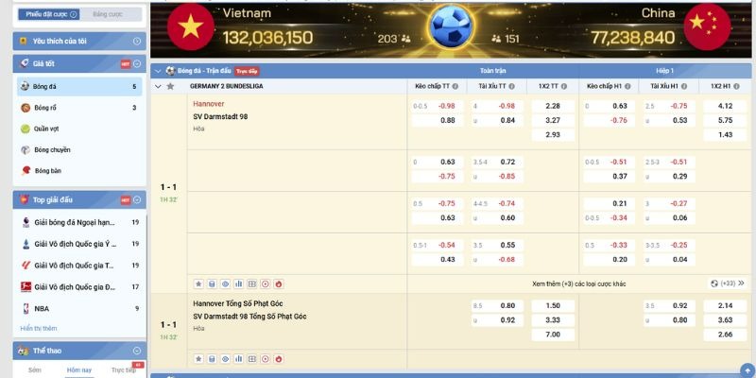756x378 pixels.
Task: Click the Bóng bàn table tennis icon
Action: click(x=25, y=171)
